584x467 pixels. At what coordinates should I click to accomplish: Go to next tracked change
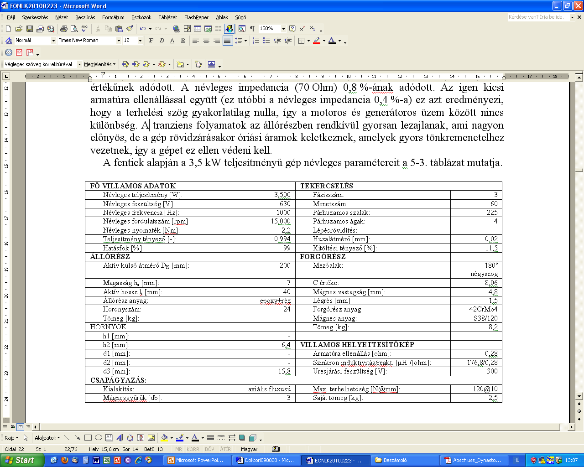click(136, 64)
